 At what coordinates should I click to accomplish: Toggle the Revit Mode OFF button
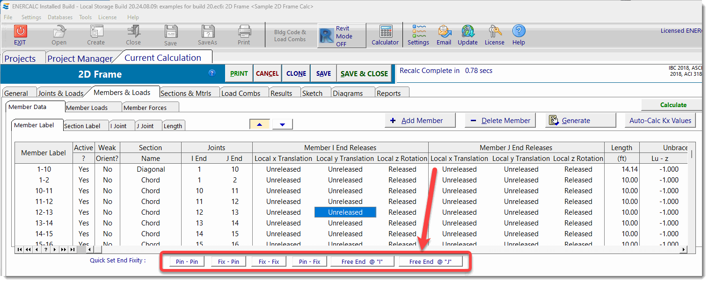coord(342,36)
